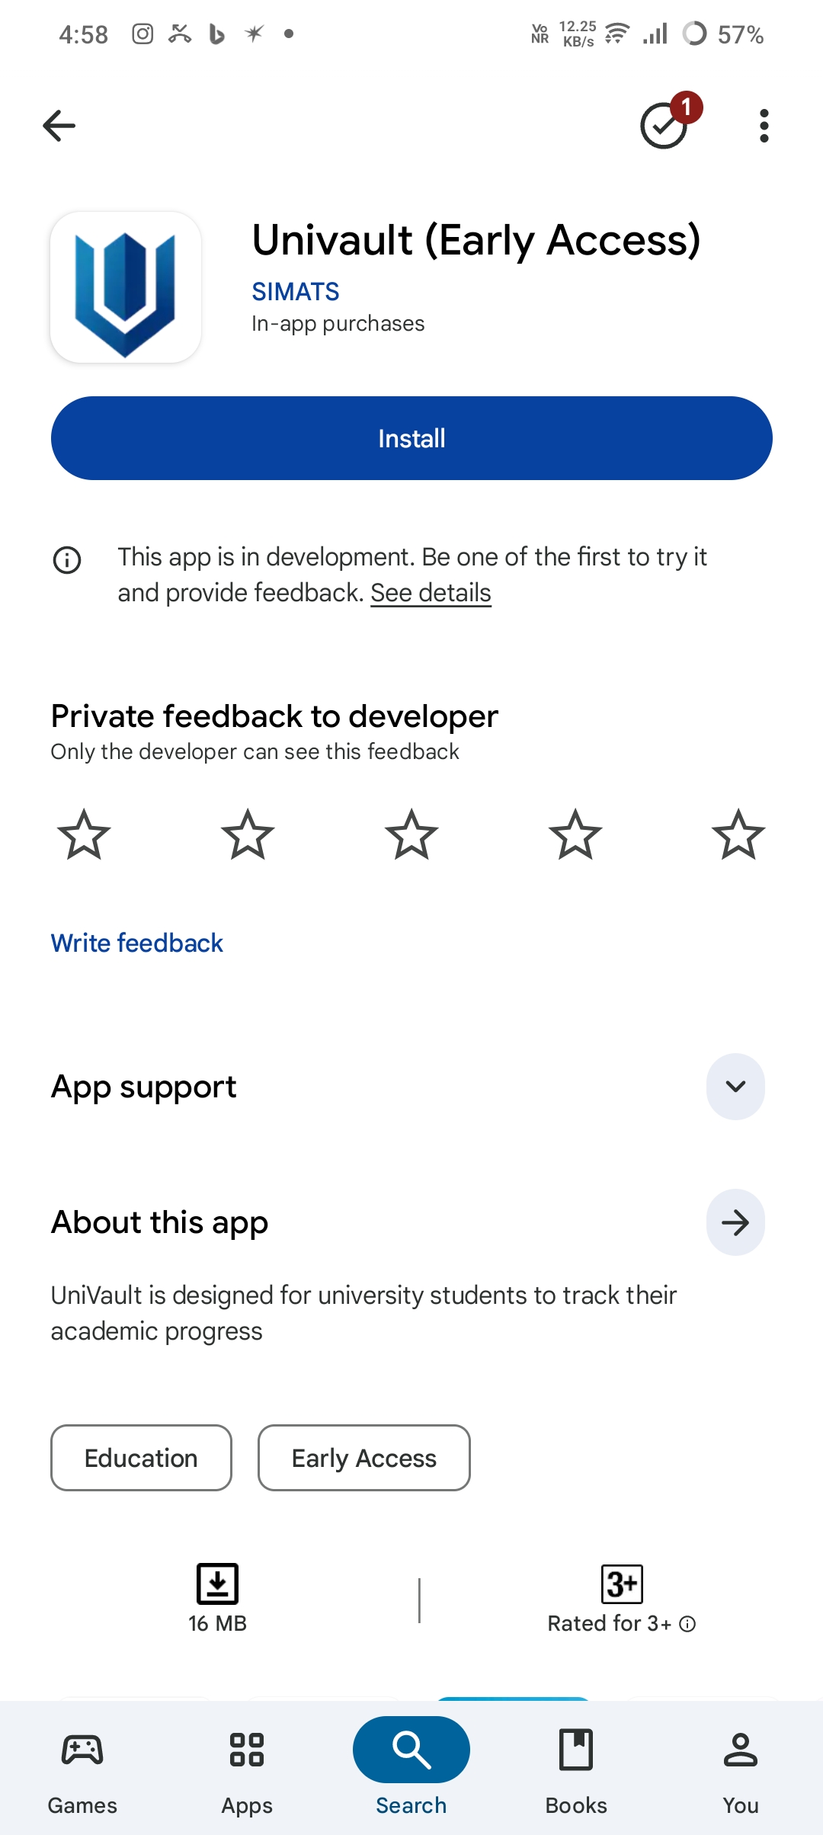Expand the App support section

click(x=735, y=1087)
